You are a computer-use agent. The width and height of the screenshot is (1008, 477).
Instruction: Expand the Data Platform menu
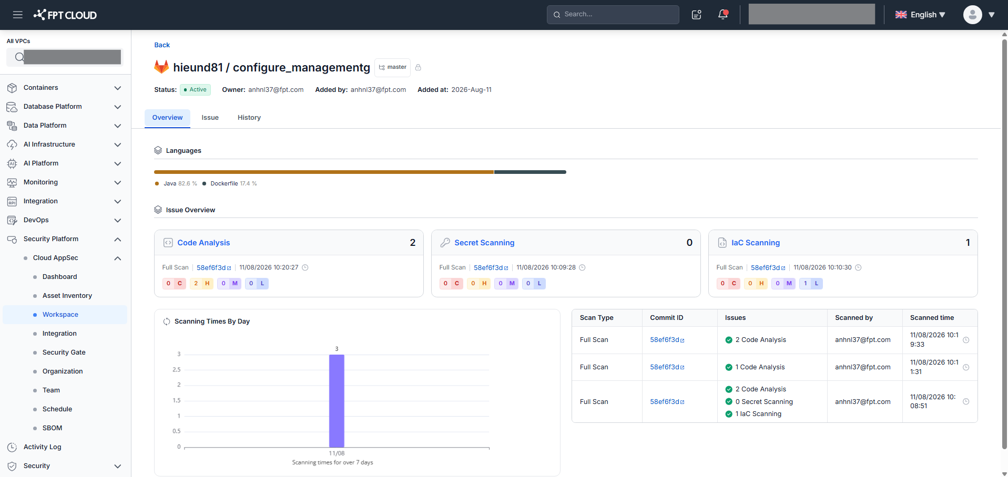coord(118,126)
